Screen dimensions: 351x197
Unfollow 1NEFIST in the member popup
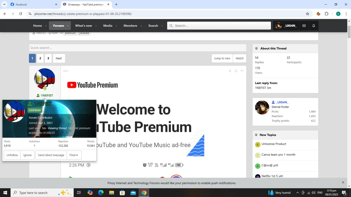pos(12,155)
